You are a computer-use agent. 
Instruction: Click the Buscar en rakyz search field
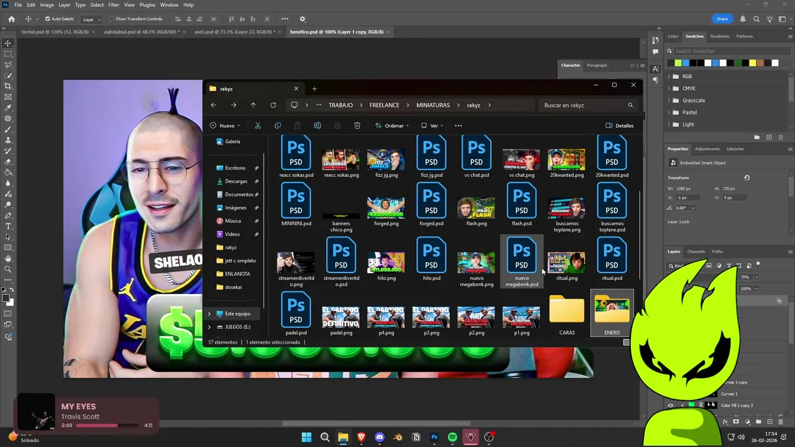(588, 105)
